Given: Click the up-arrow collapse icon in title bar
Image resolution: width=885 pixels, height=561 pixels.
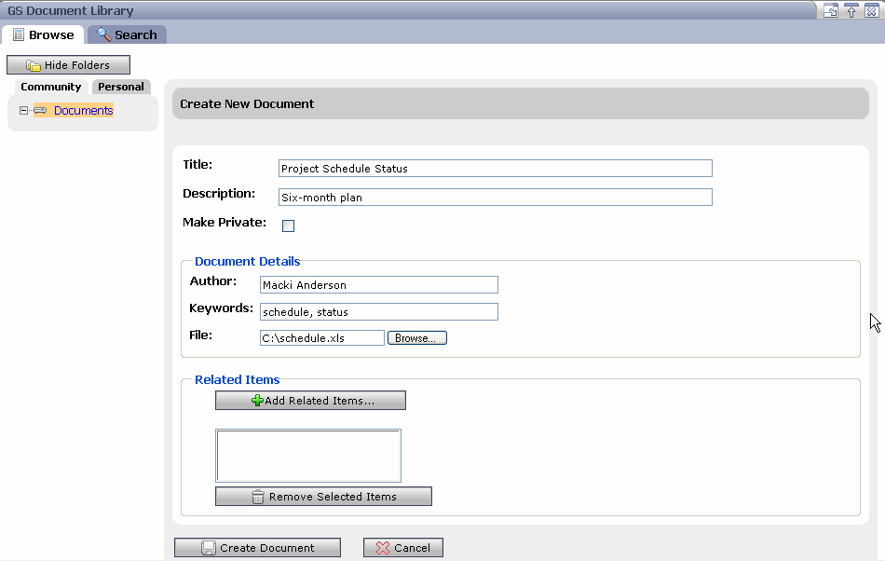Looking at the screenshot, I should [x=851, y=11].
